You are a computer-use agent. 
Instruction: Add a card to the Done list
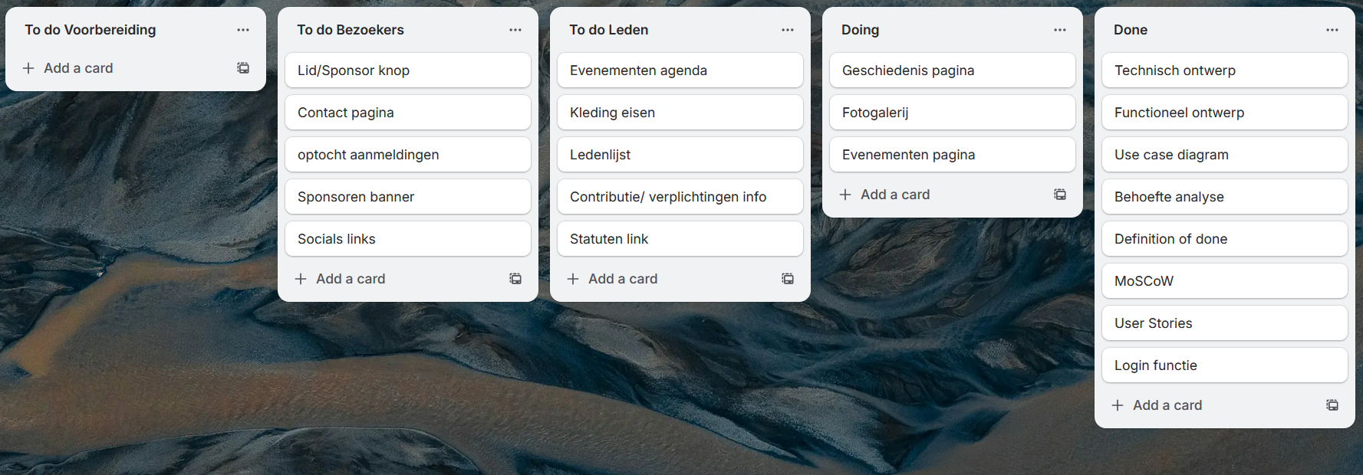1167,405
